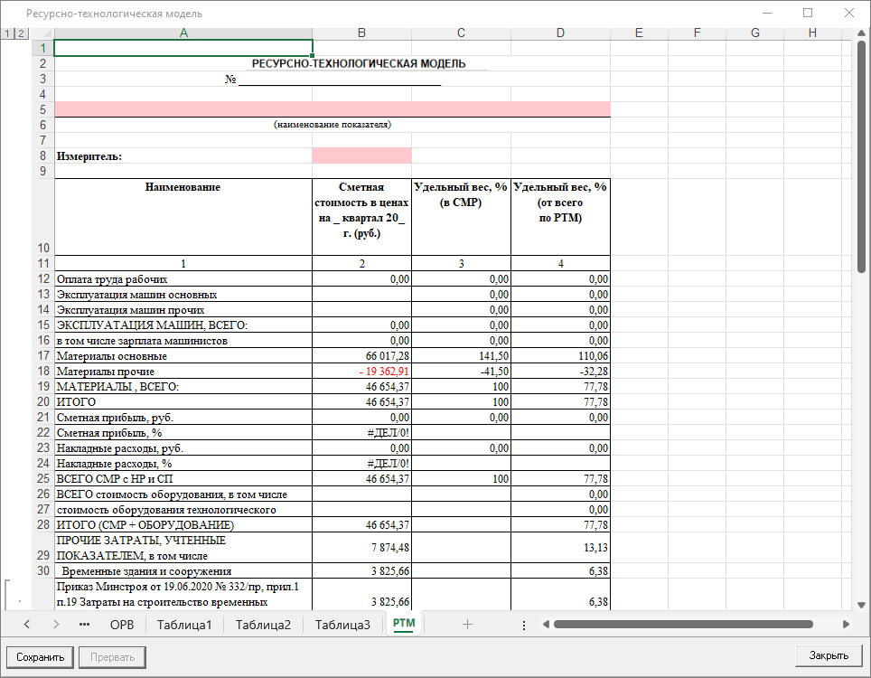Select column D header

point(560,33)
